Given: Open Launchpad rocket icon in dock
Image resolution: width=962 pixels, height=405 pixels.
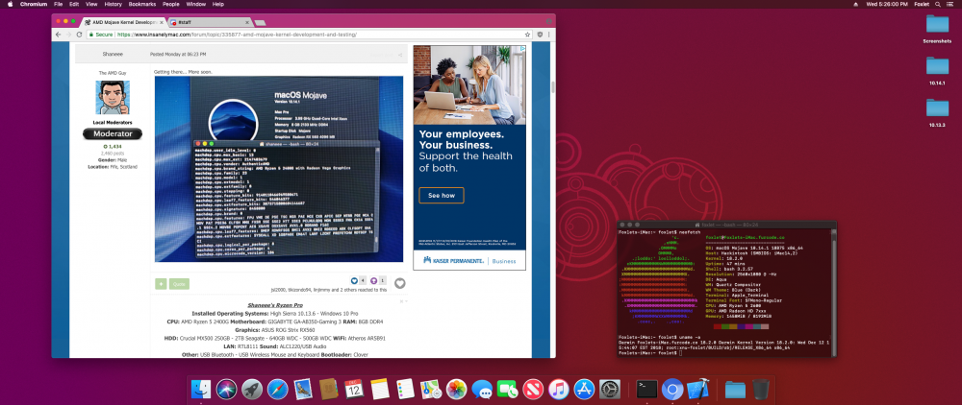Looking at the screenshot, I should (252, 389).
